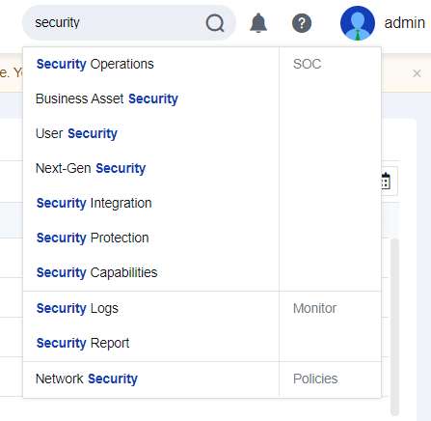Click the admin user avatar
The image size is (431, 421).
coord(358,23)
